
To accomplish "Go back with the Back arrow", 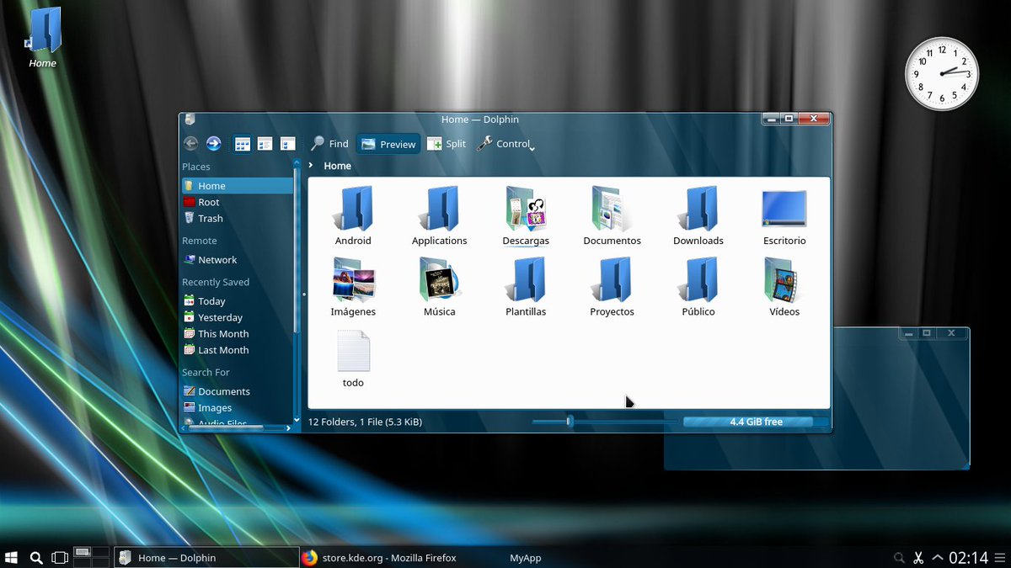I will (191, 144).
